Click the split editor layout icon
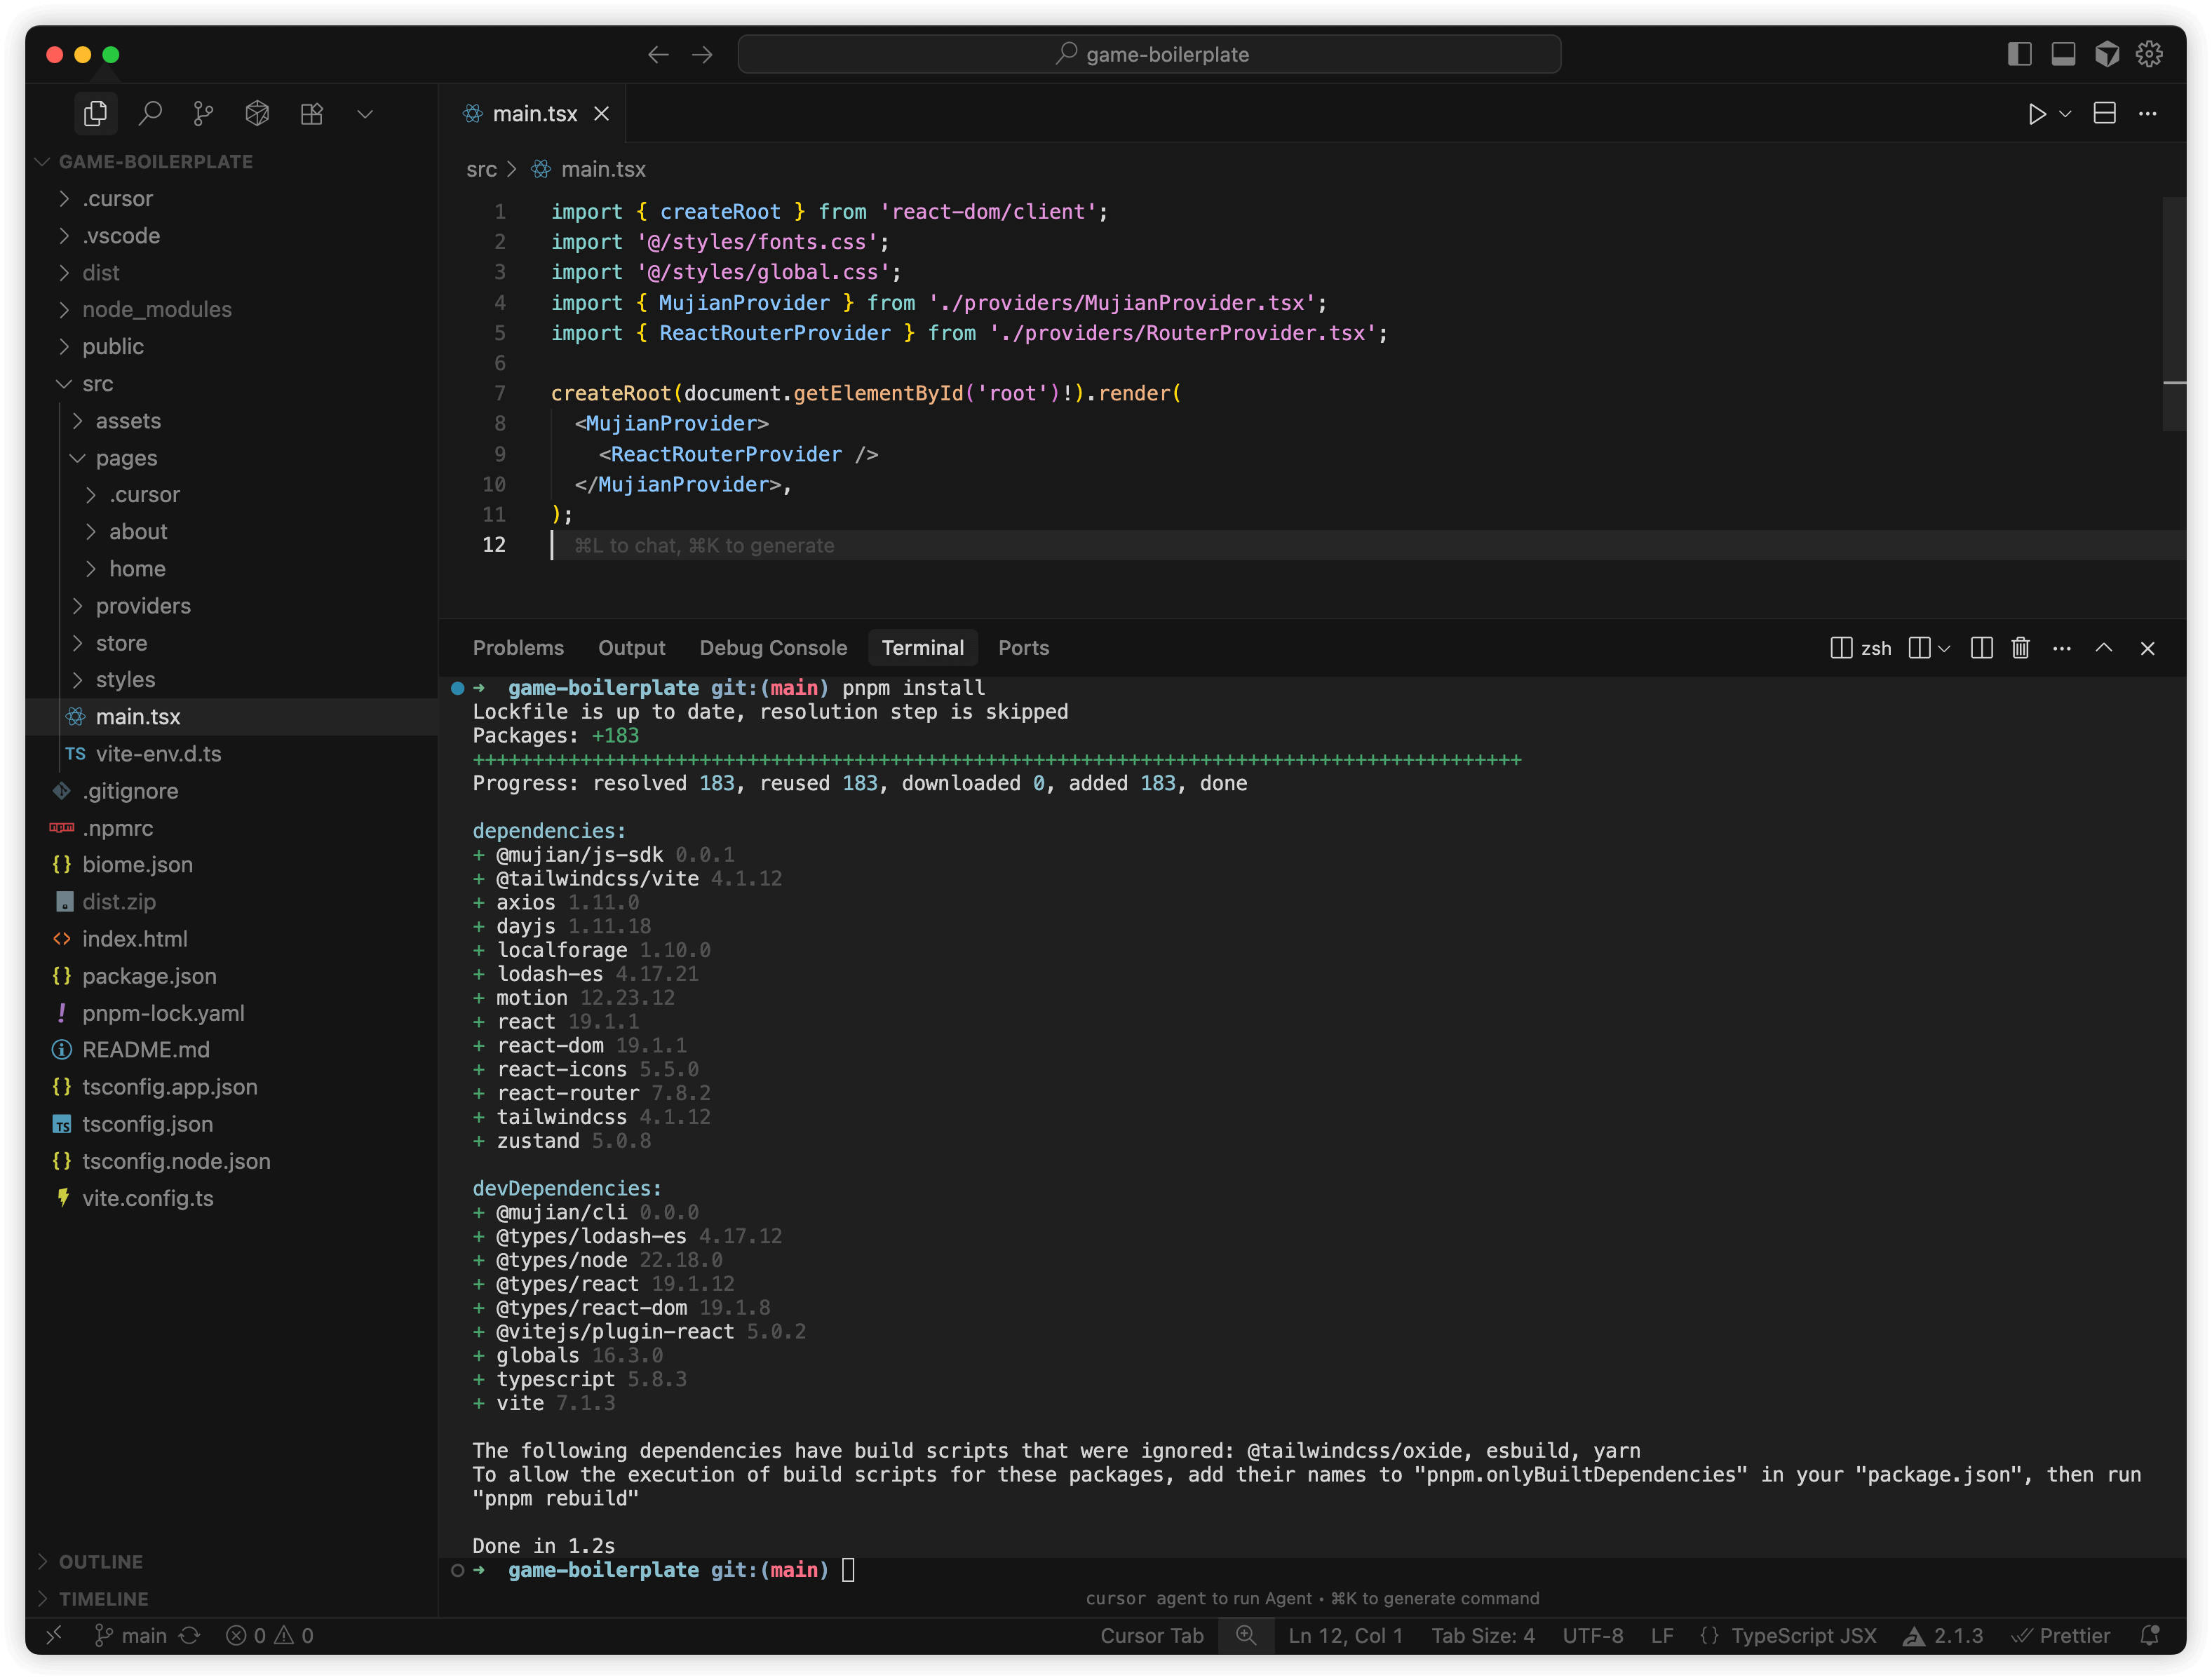This screenshot has width=2212, height=1680. tap(2104, 113)
